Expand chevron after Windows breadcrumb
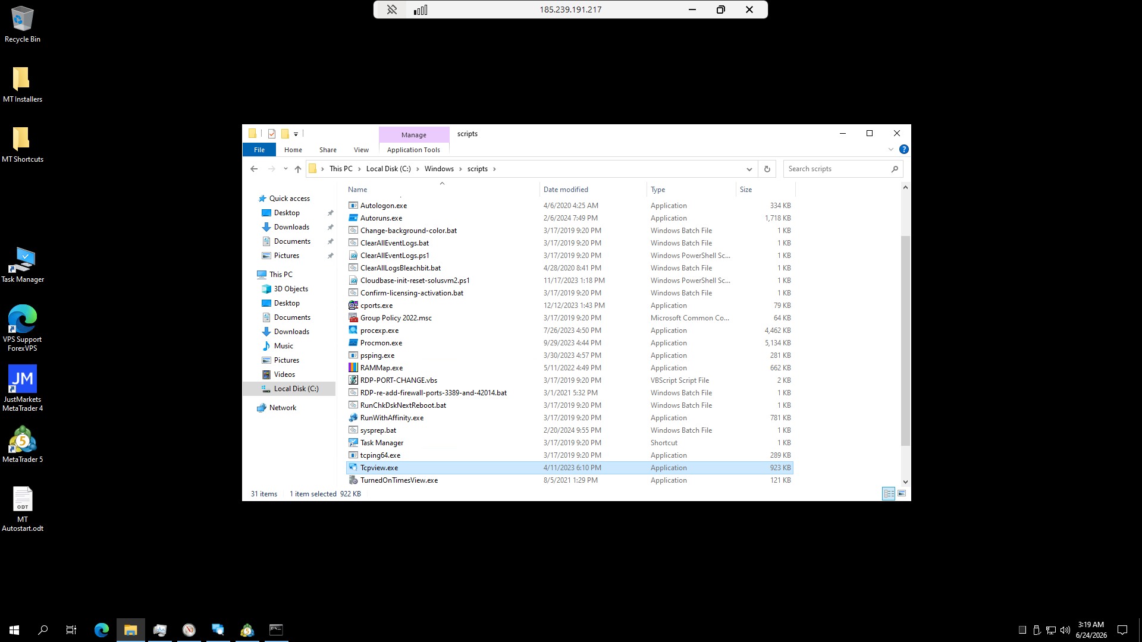1142x642 pixels. coord(460,169)
